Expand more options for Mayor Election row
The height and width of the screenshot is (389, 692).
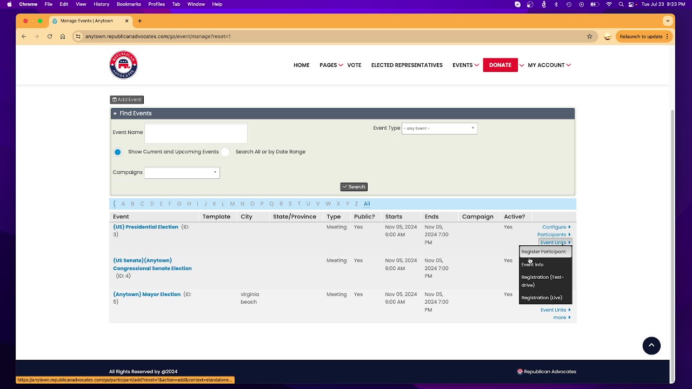562,318
